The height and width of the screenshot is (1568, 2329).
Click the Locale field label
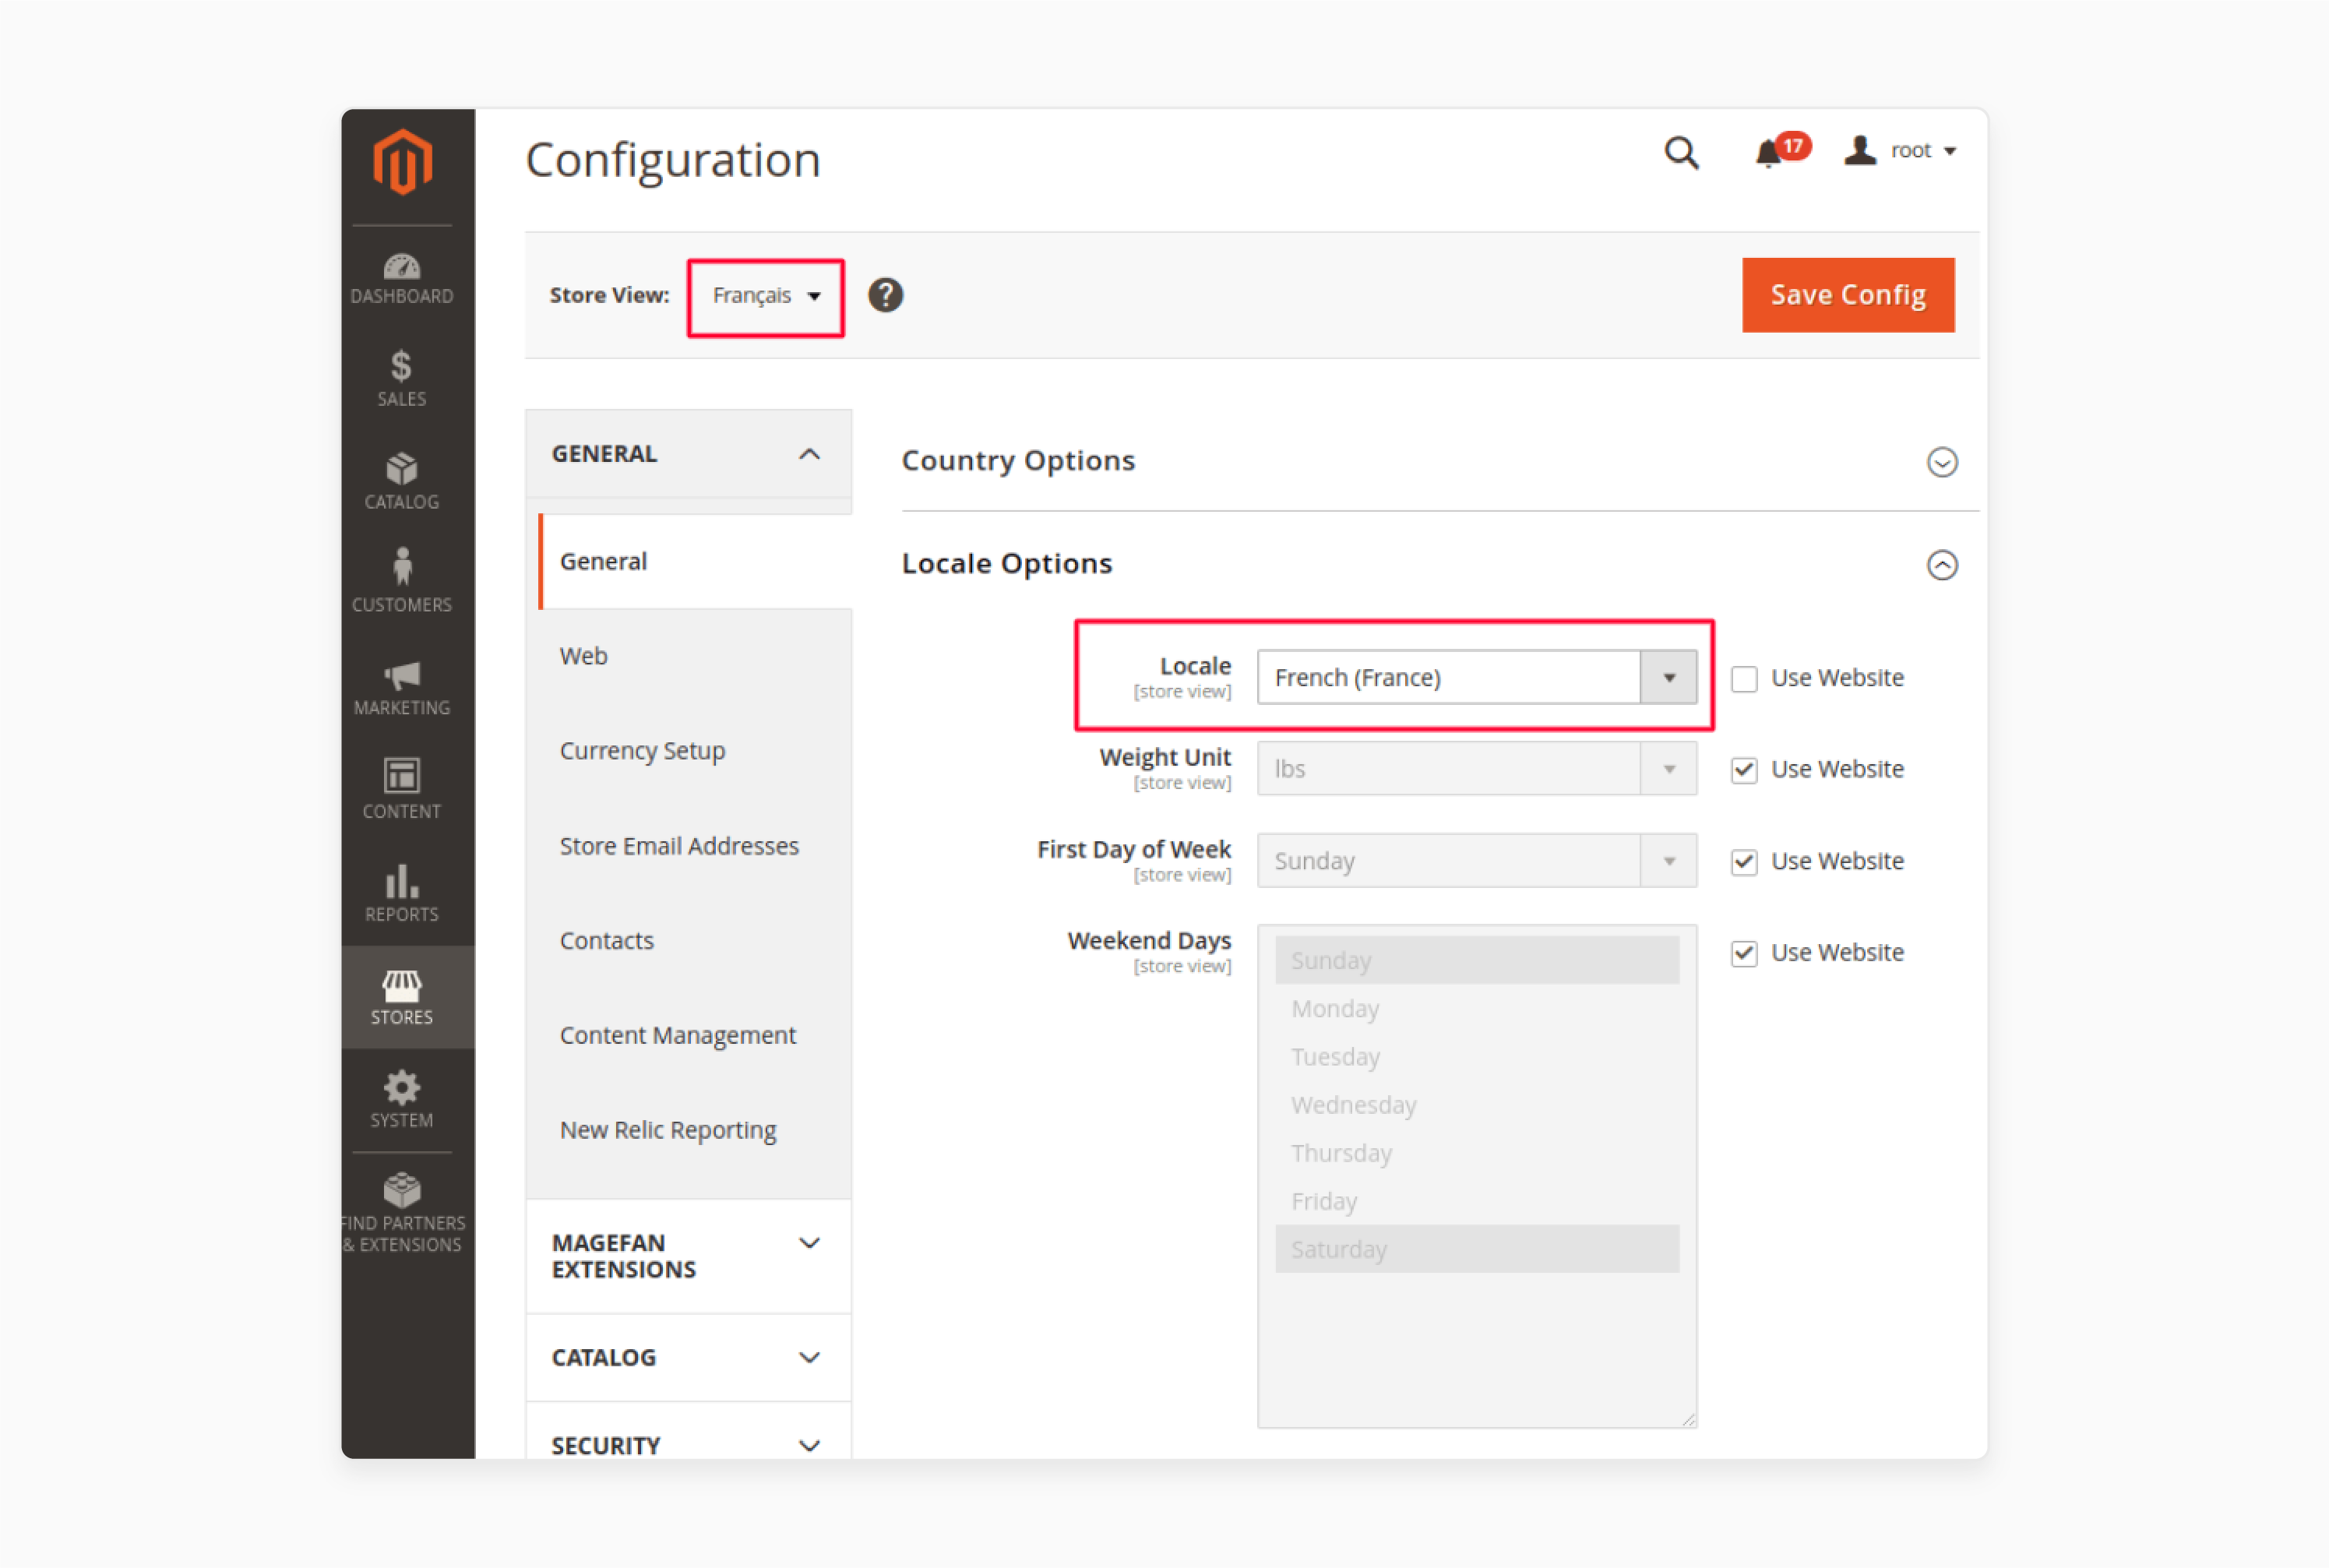(1195, 665)
